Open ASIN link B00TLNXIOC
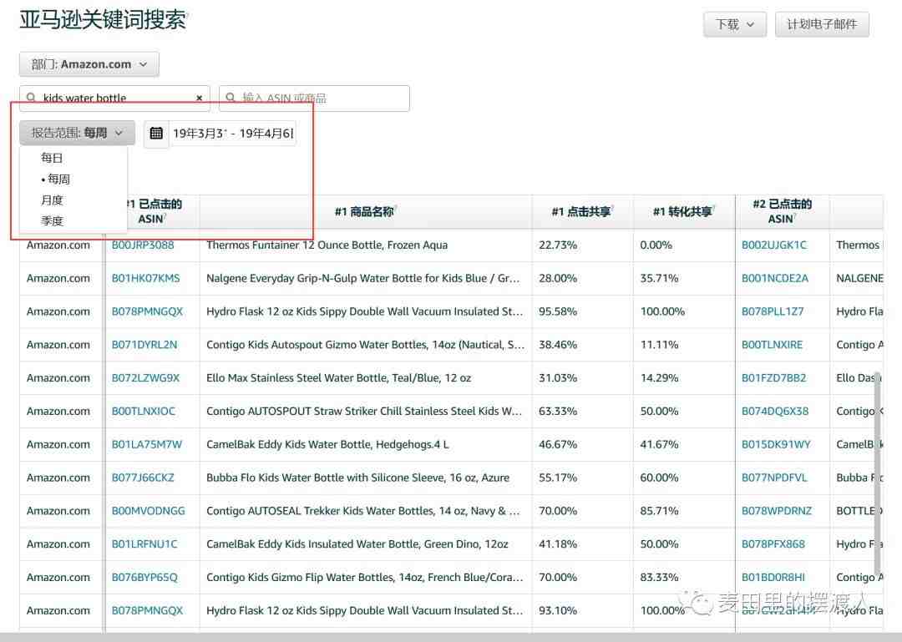 click(144, 412)
